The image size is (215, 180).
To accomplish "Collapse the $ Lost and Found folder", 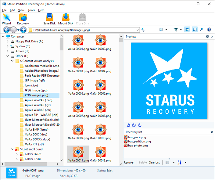I will coord(12,149).
